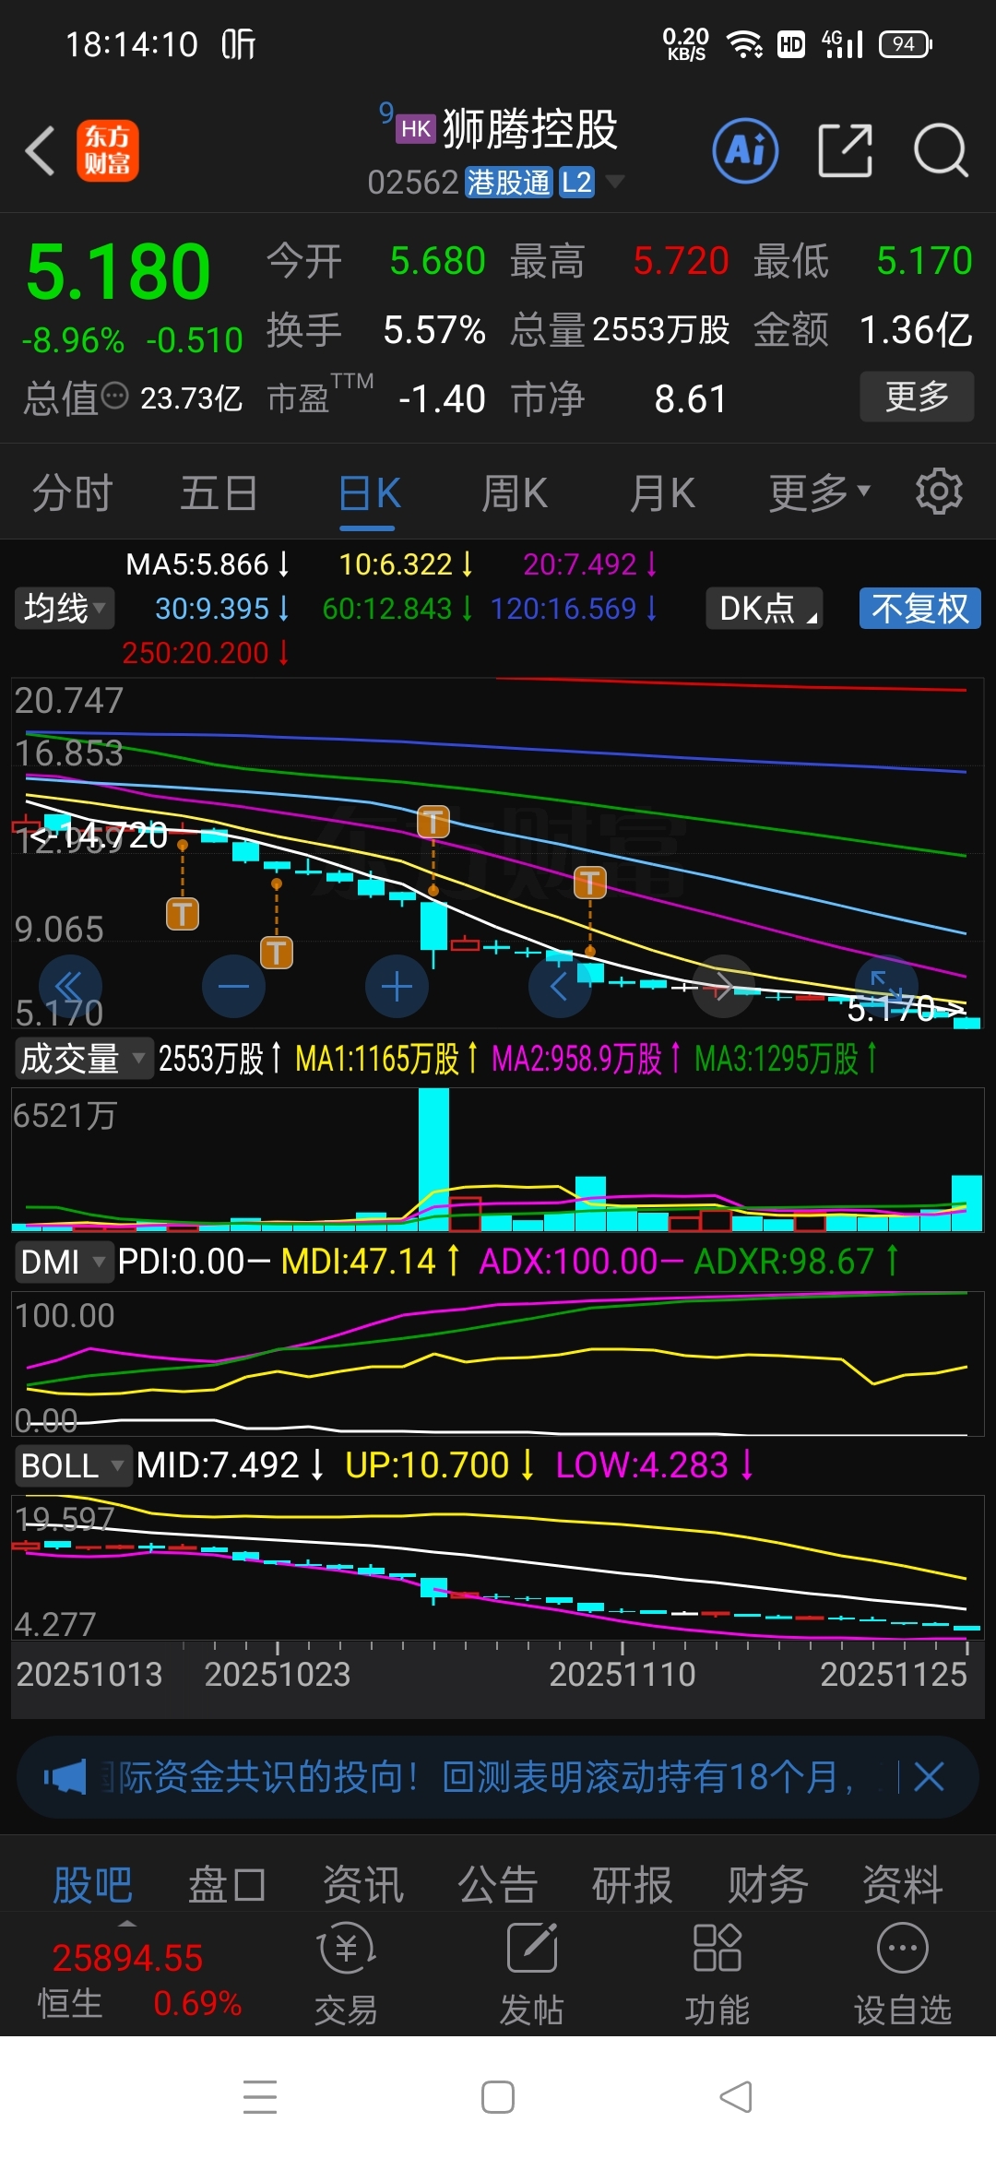
Task: Expand the 恒生 index bar arrow
Action: tap(127, 1924)
